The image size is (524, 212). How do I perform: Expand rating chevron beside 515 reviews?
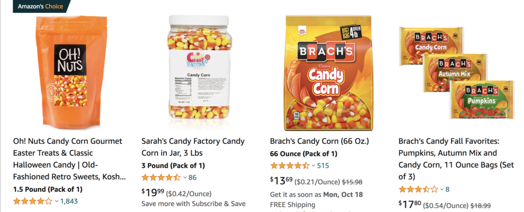pos(314,166)
